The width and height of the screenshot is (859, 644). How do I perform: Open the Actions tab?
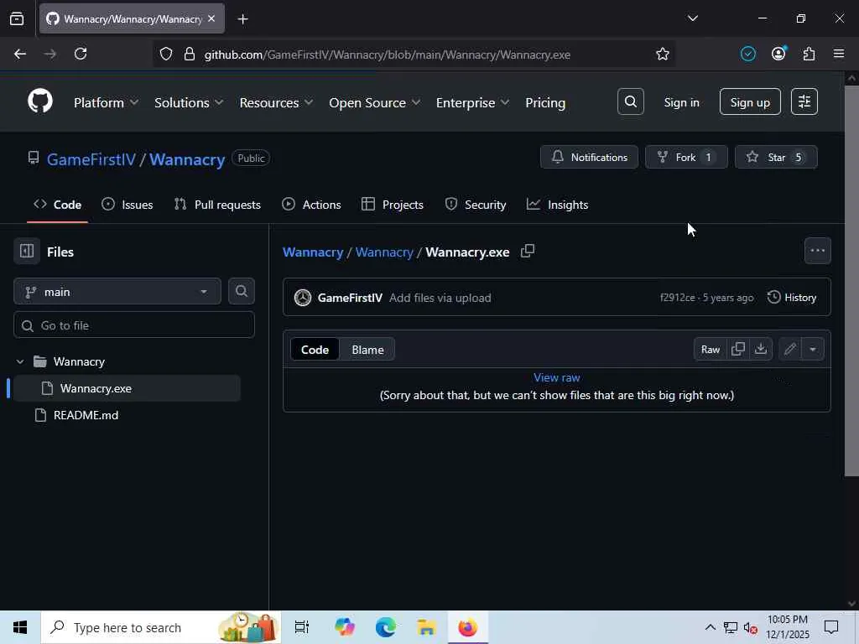point(311,205)
